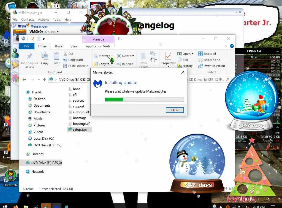Select Local Disk (C:) in tree
This screenshot has height=208, width=282.
(41, 139)
